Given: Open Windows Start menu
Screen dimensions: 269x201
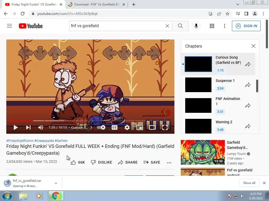Looking at the screenshot, I should [x=7, y=196].
